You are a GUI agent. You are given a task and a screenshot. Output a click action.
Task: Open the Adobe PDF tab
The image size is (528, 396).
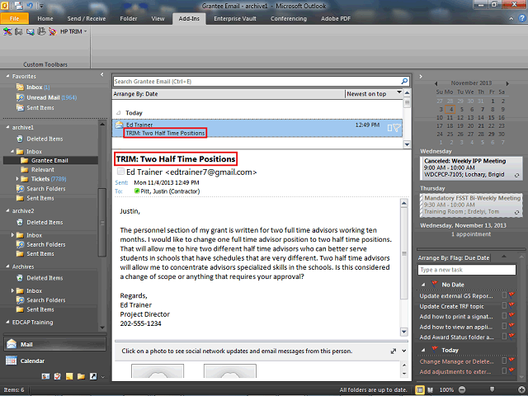click(x=336, y=18)
